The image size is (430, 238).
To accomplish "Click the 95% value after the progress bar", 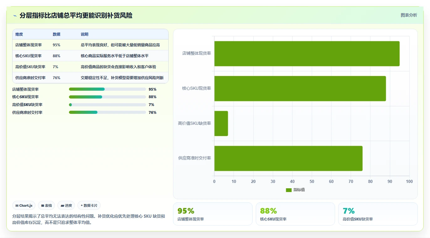I will [x=153, y=89].
